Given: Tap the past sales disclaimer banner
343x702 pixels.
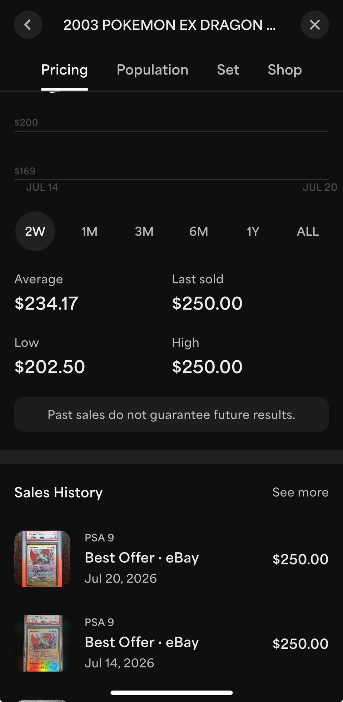Looking at the screenshot, I should pos(171,414).
